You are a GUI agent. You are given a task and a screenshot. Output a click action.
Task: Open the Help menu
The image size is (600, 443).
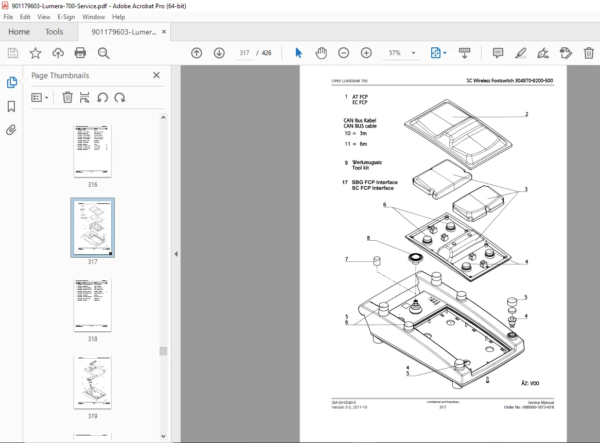pyautogui.click(x=119, y=17)
